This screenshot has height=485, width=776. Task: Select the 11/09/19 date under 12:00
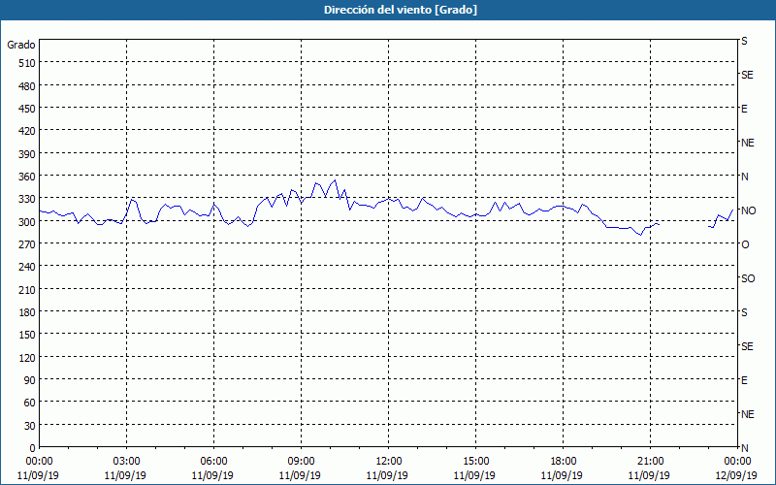pos(387,475)
